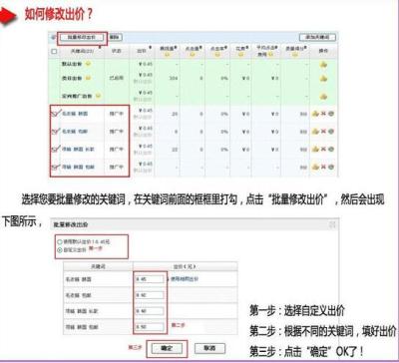Open the help icon under 点击量 header
The height and width of the screenshot is (363, 399).
(x=192, y=55)
